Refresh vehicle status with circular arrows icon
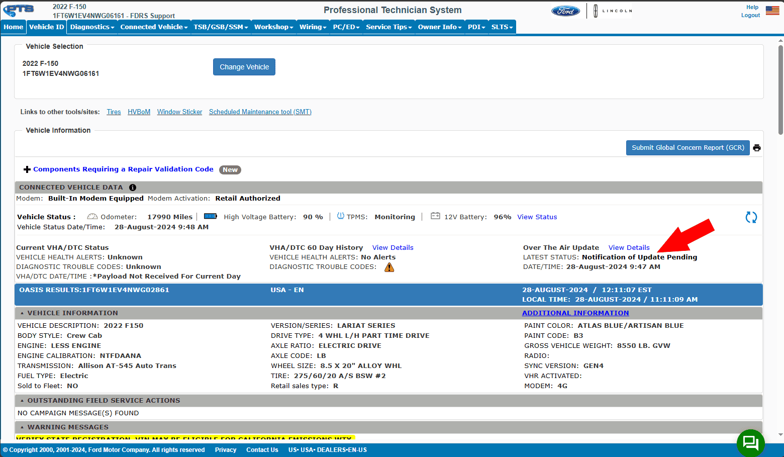The width and height of the screenshot is (784, 457). pyautogui.click(x=751, y=217)
